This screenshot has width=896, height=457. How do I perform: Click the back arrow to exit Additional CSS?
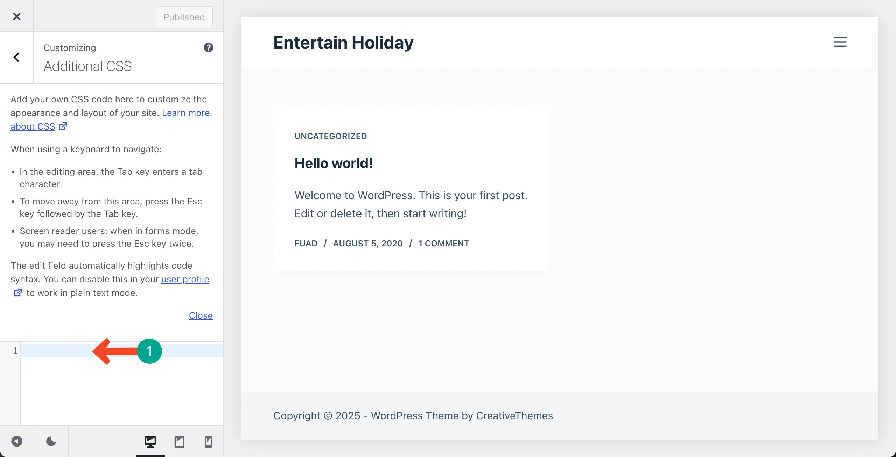pyautogui.click(x=16, y=57)
